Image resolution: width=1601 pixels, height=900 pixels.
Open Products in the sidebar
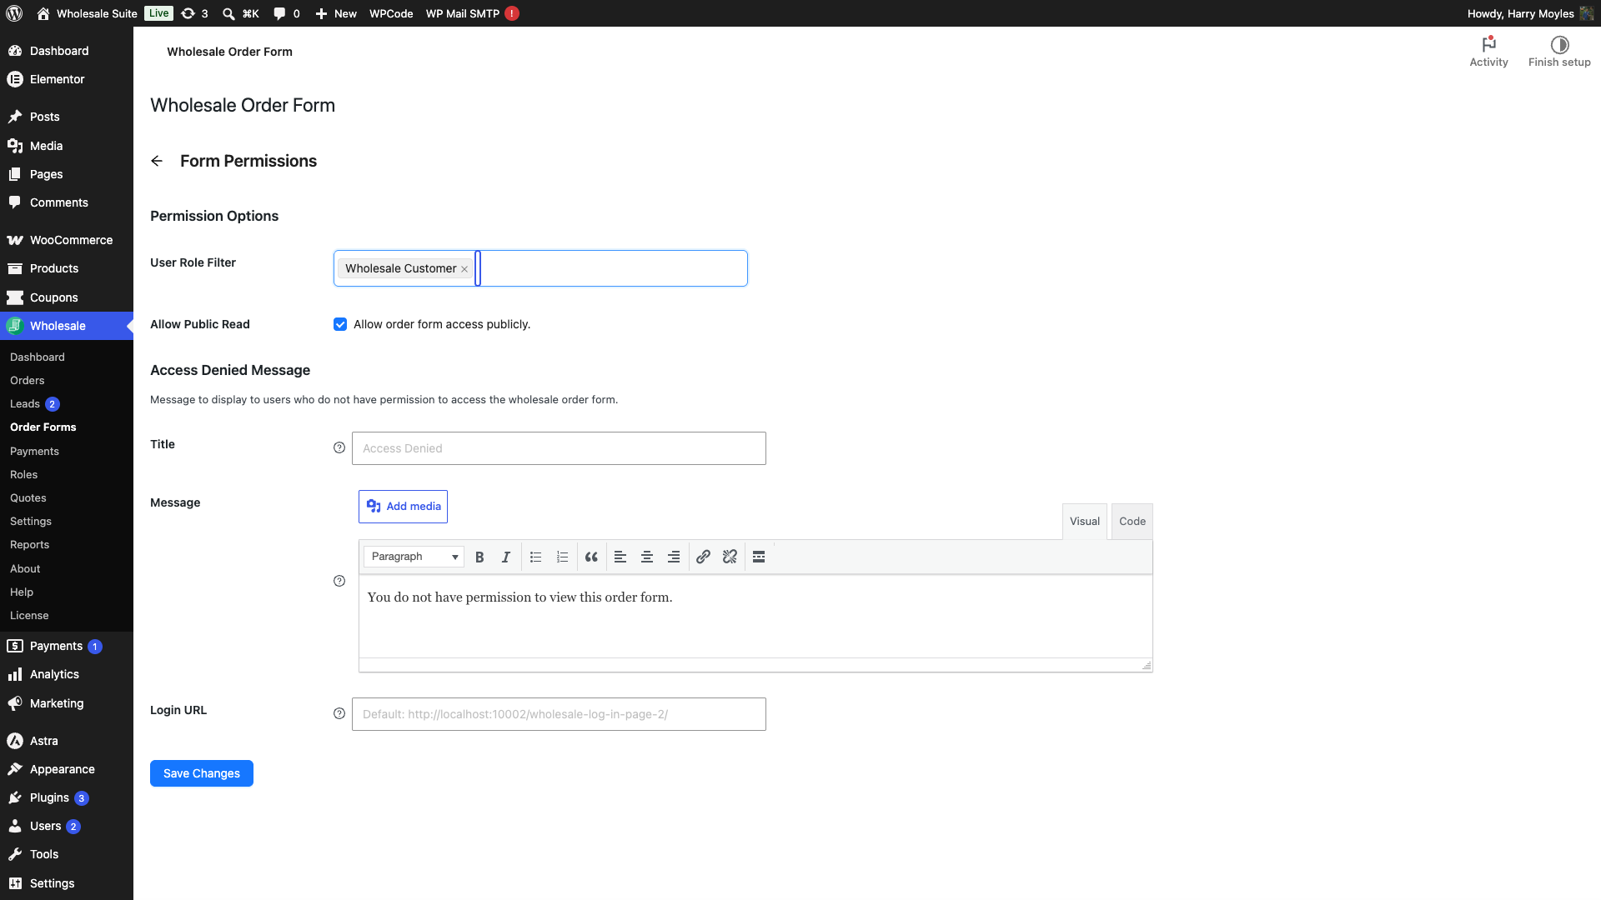[x=67, y=268]
